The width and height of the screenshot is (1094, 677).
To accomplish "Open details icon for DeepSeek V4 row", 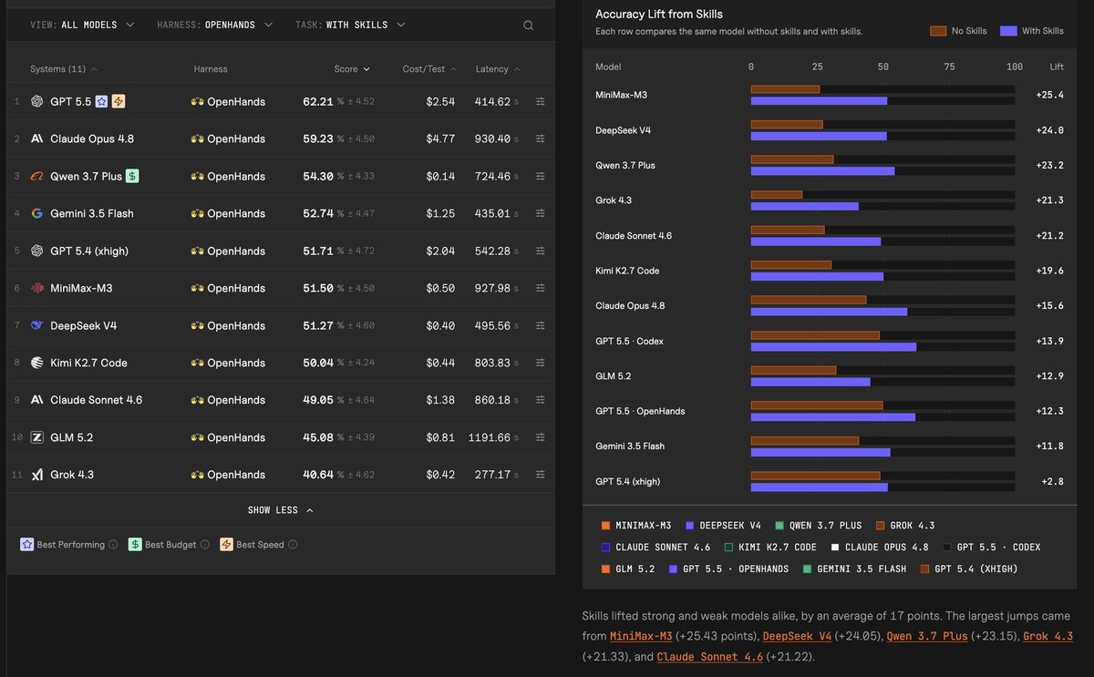I will point(541,325).
